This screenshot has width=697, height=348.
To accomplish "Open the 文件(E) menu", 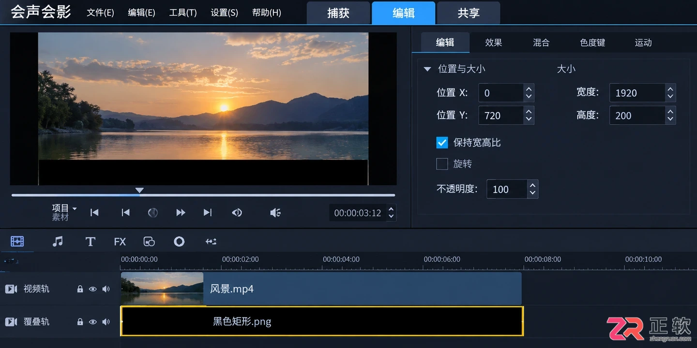I will 100,13.
